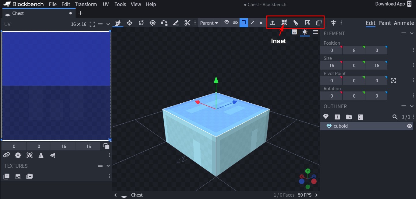Toggle visibility eye for cuboid
The image size is (416, 199).
point(410,126)
